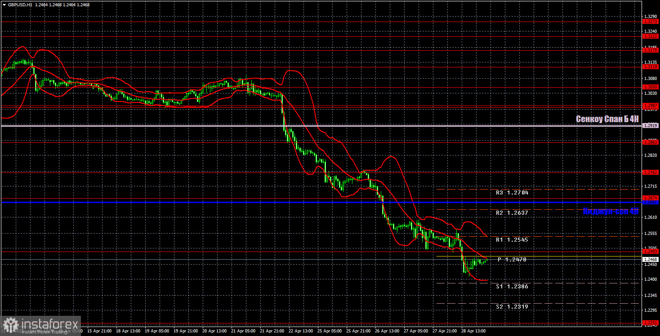Click the '22 Apr 13:00' time label
The width and height of the screenshot is (660, 336).
pyautogui.click(x=301, y=331)
